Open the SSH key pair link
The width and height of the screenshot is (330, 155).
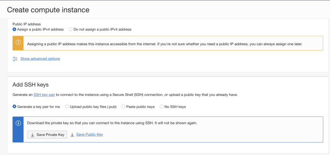[44, 95]
